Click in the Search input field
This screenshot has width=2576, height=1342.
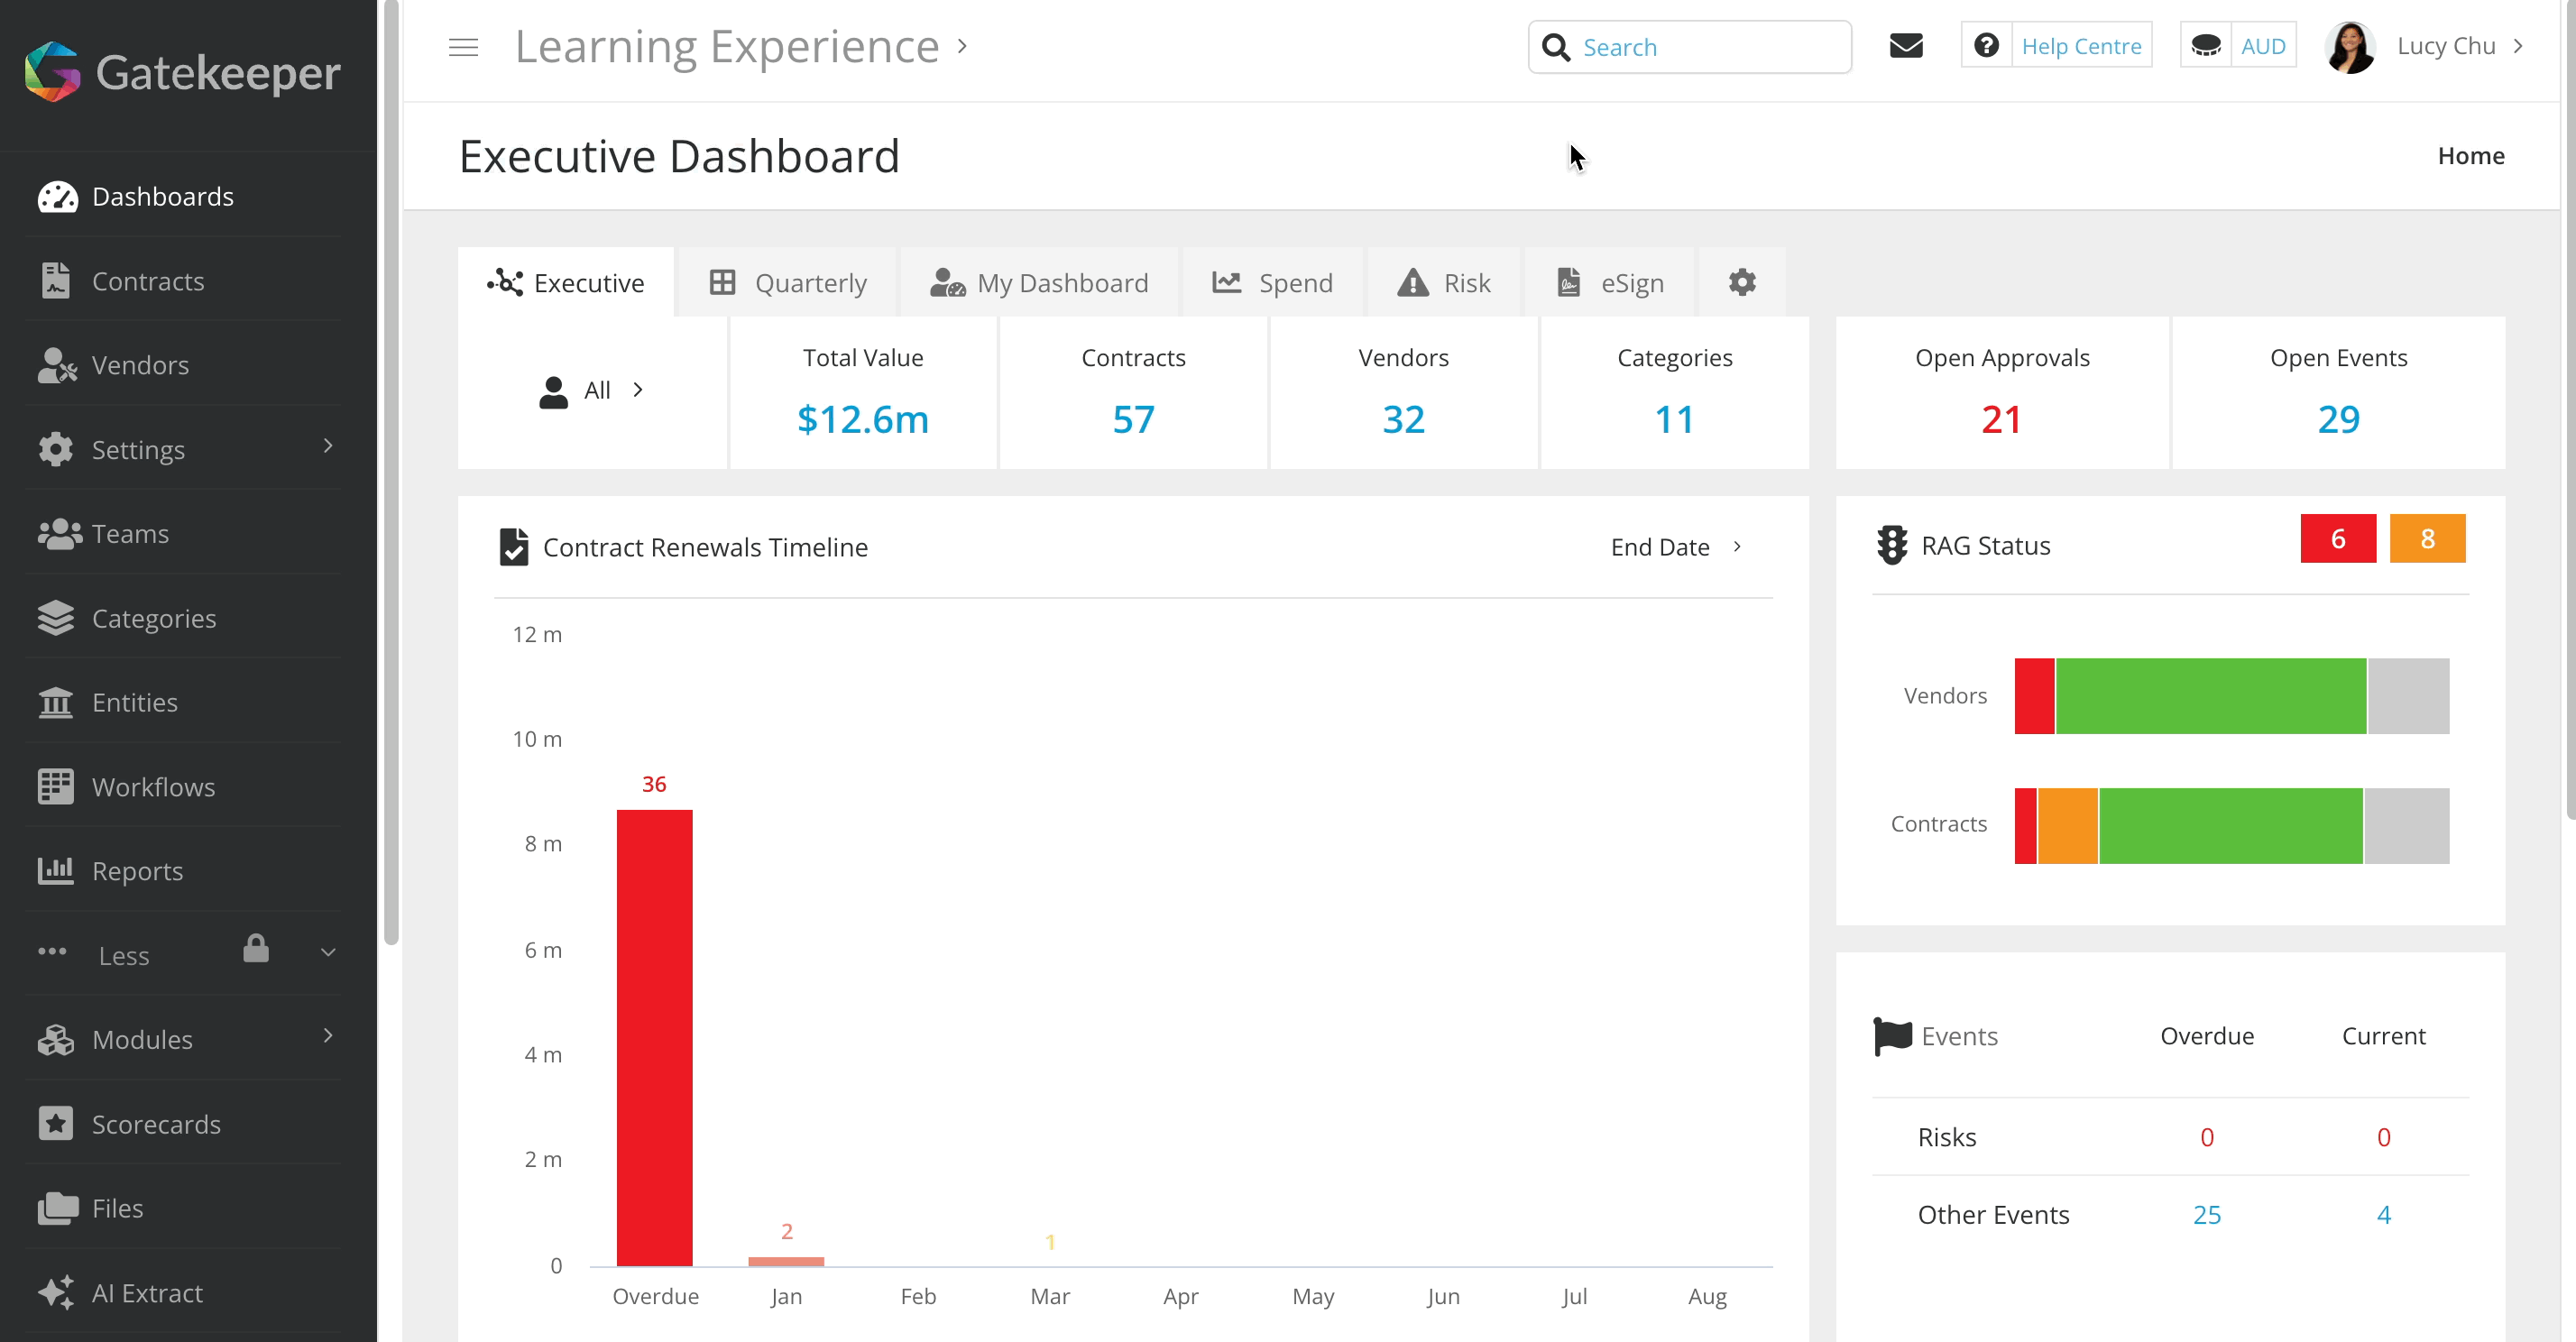click(1689, 47)
